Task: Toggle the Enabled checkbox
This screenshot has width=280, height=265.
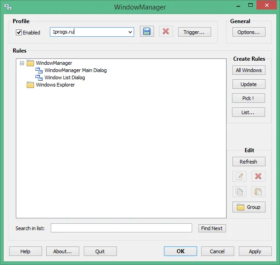Action: pos(19,32)
